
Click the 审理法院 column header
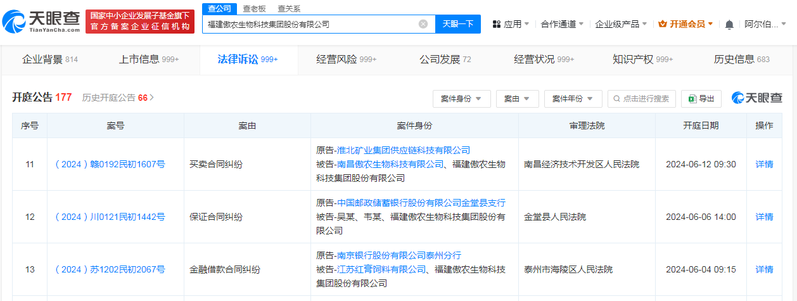tap(587, 125)
